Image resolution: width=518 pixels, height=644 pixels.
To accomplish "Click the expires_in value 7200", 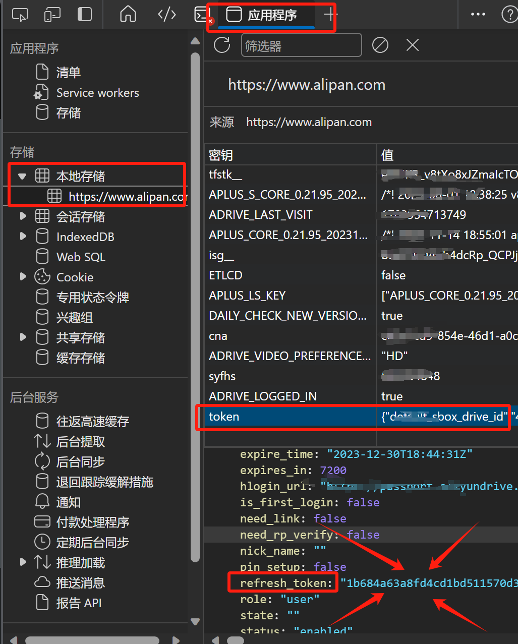I will 333,470.
